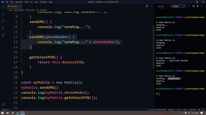Image resolution: width=206 pixels, height=115 pixels.
Task: Open the Selection menu
Action: [x=19, y=2]
